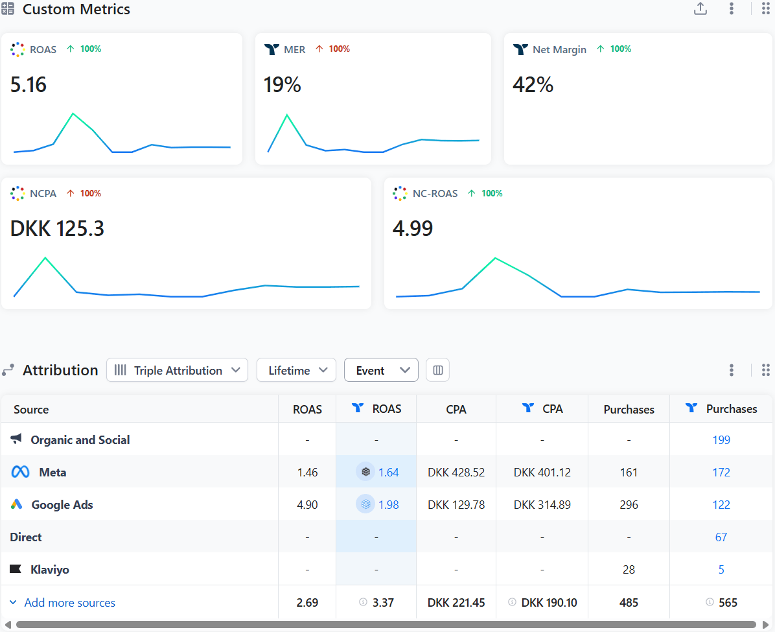
Task: Click info icon beside total 565
Action: tap(710, 602)
